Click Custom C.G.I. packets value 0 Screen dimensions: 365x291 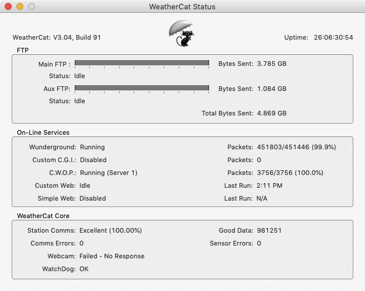[259, 160]
